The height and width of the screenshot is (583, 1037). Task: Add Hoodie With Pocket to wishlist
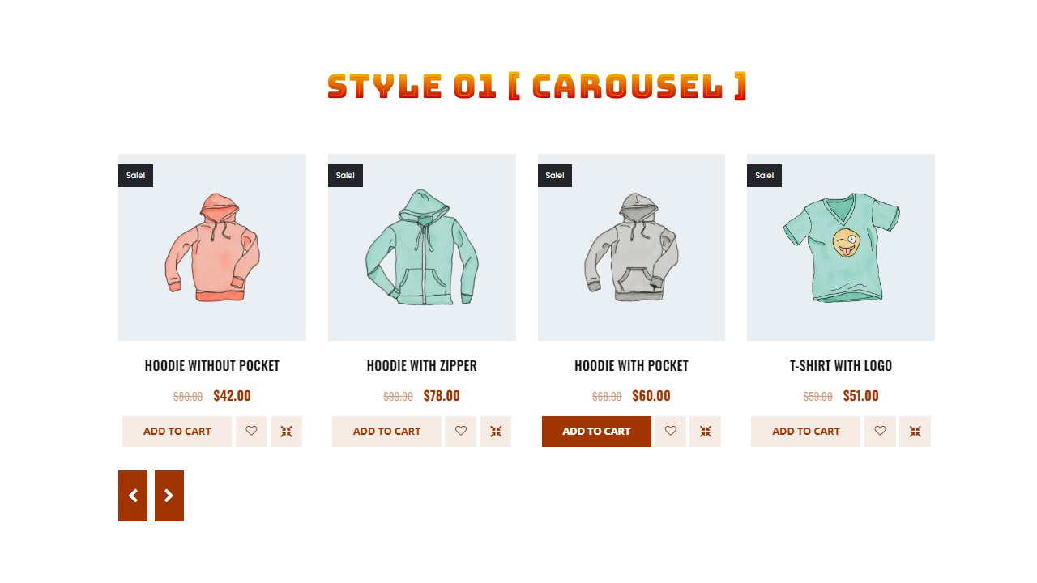670,432
